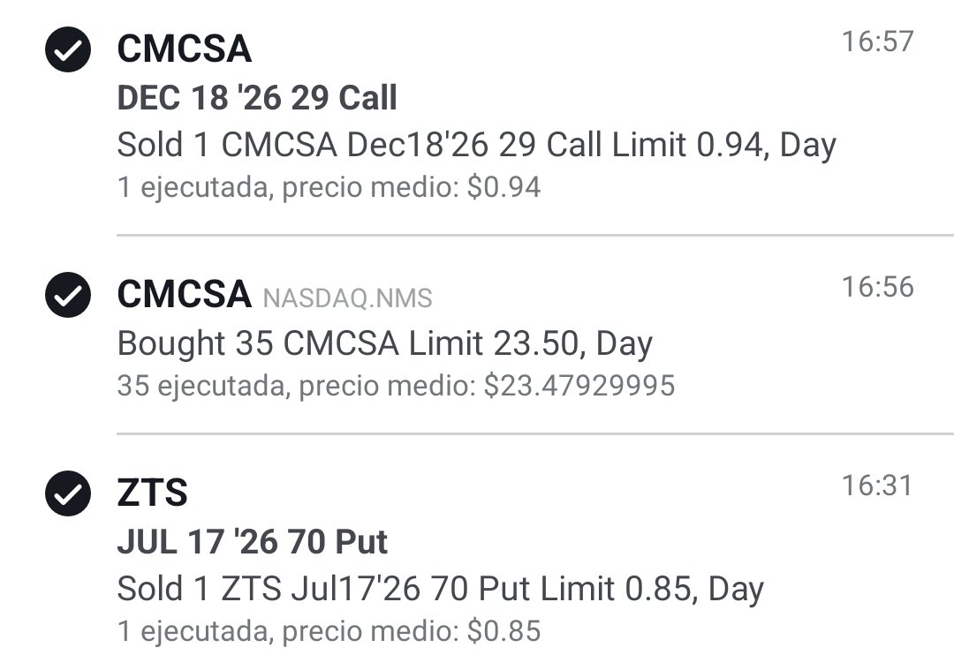
Task: Open the CMCSA stock ticker in second order
Action: click(x=184, y=294)
